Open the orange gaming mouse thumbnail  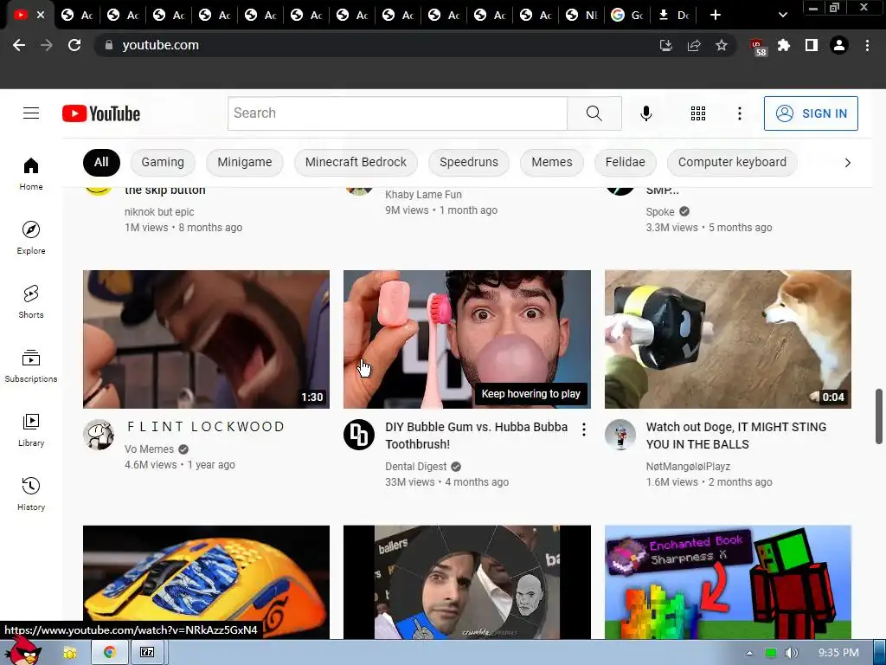tap(206, 582)
